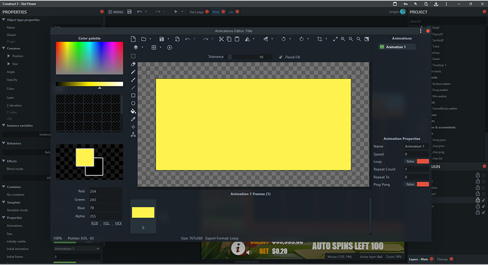Image resolution: width=488 pixels, height=265 pixels.
Task: Switch color mode to HEX
Action: [118, 223]
